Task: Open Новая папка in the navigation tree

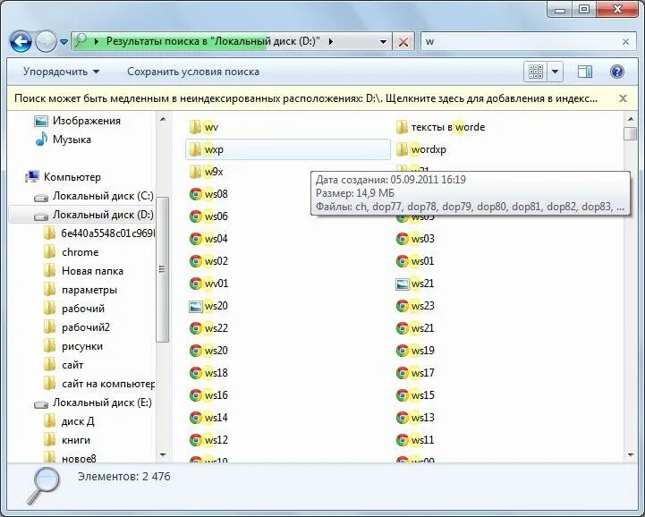Action: pos(83,271)
